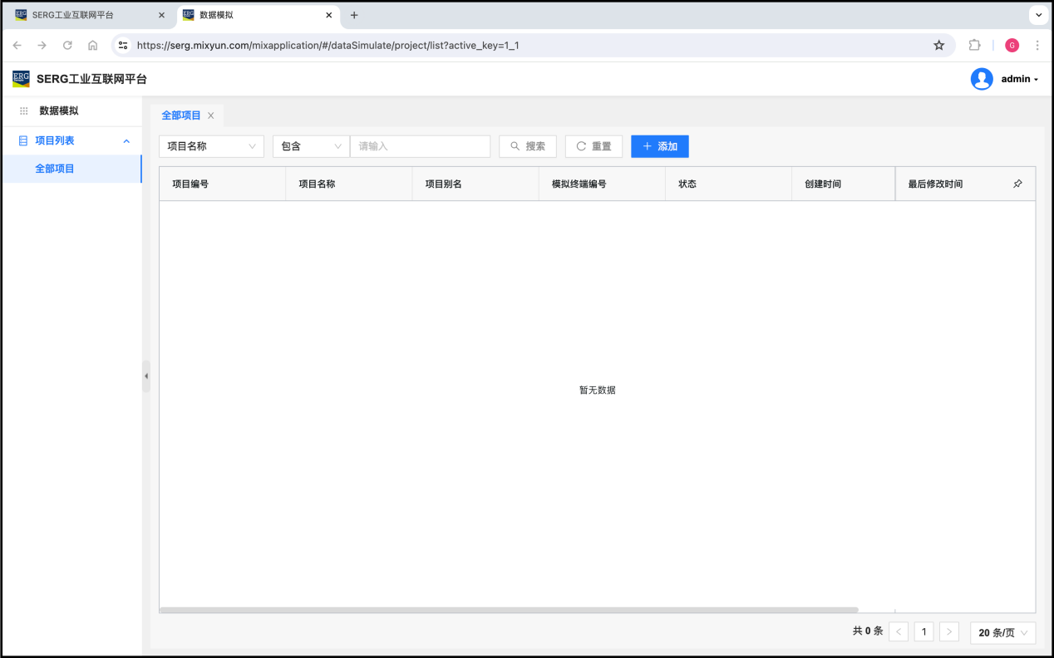The image size is (1054, 658).
Task: Click the 搜索 search button
Action: tap(527, 146)
